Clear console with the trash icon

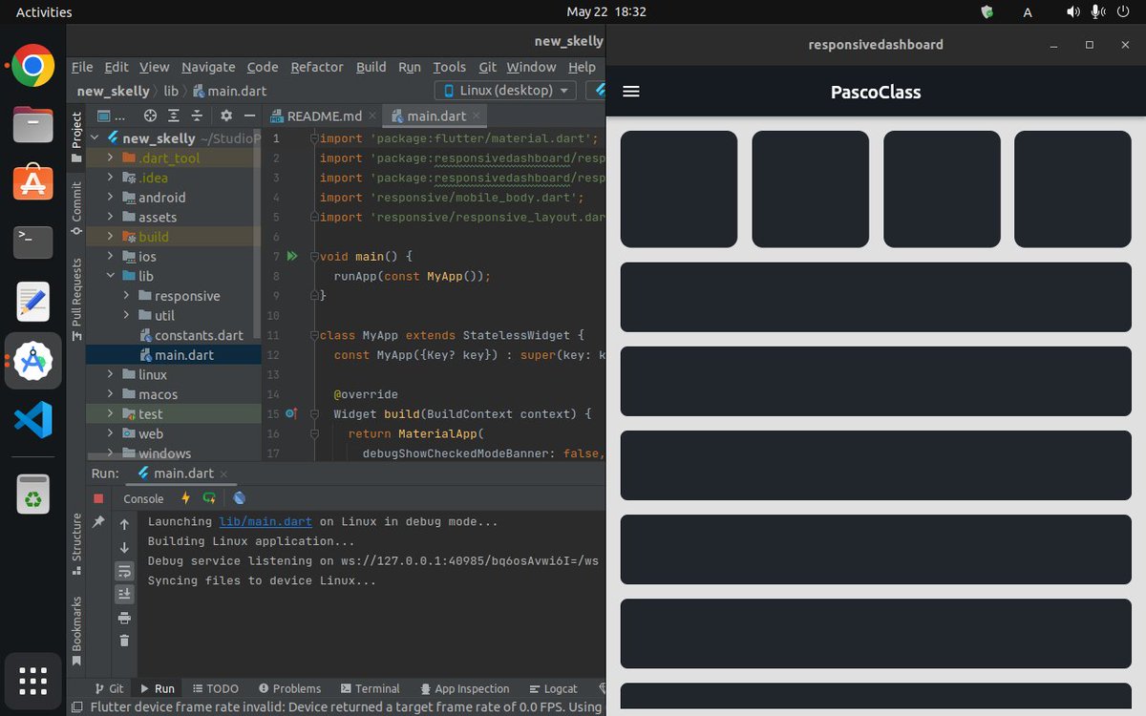(124, 641)
